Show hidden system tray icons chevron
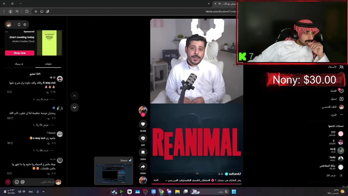Viewport: 348px width, 196px height. (x=43, y=192)
